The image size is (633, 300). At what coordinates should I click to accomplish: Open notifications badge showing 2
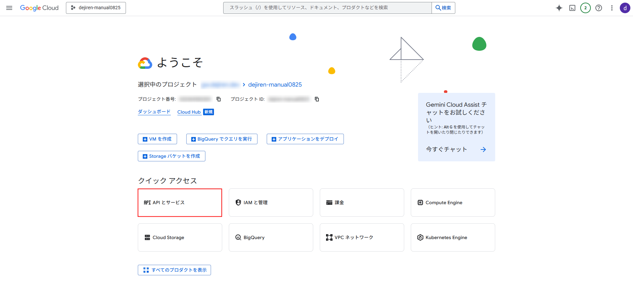point(585,8)
